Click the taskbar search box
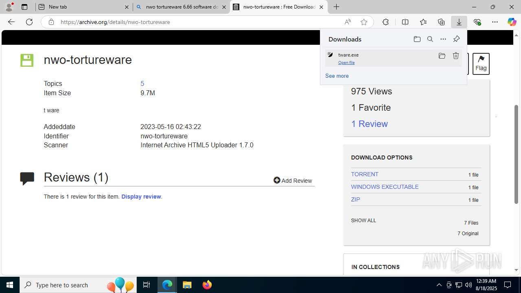The image size is (521, 293). pos(78,285)
